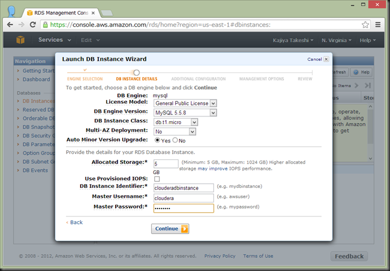The image size is (390, 271).
Task: Click the Chrome user profile icon
Action: [11, 11]
